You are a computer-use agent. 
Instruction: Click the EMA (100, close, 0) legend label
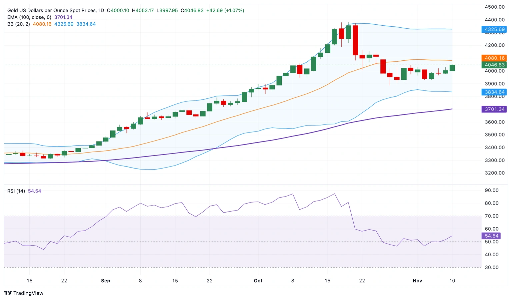coord(29,17)
